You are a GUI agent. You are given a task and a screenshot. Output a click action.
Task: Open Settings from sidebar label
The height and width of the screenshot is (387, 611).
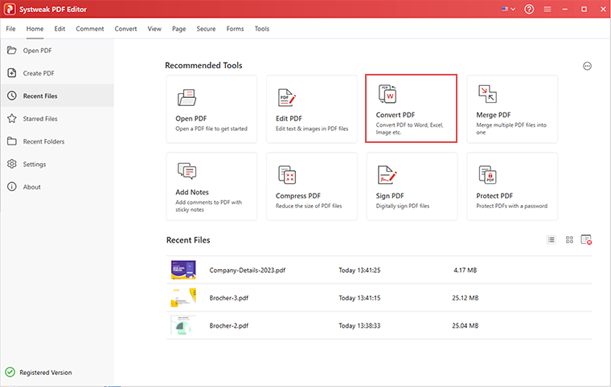[x=35, y=165]
